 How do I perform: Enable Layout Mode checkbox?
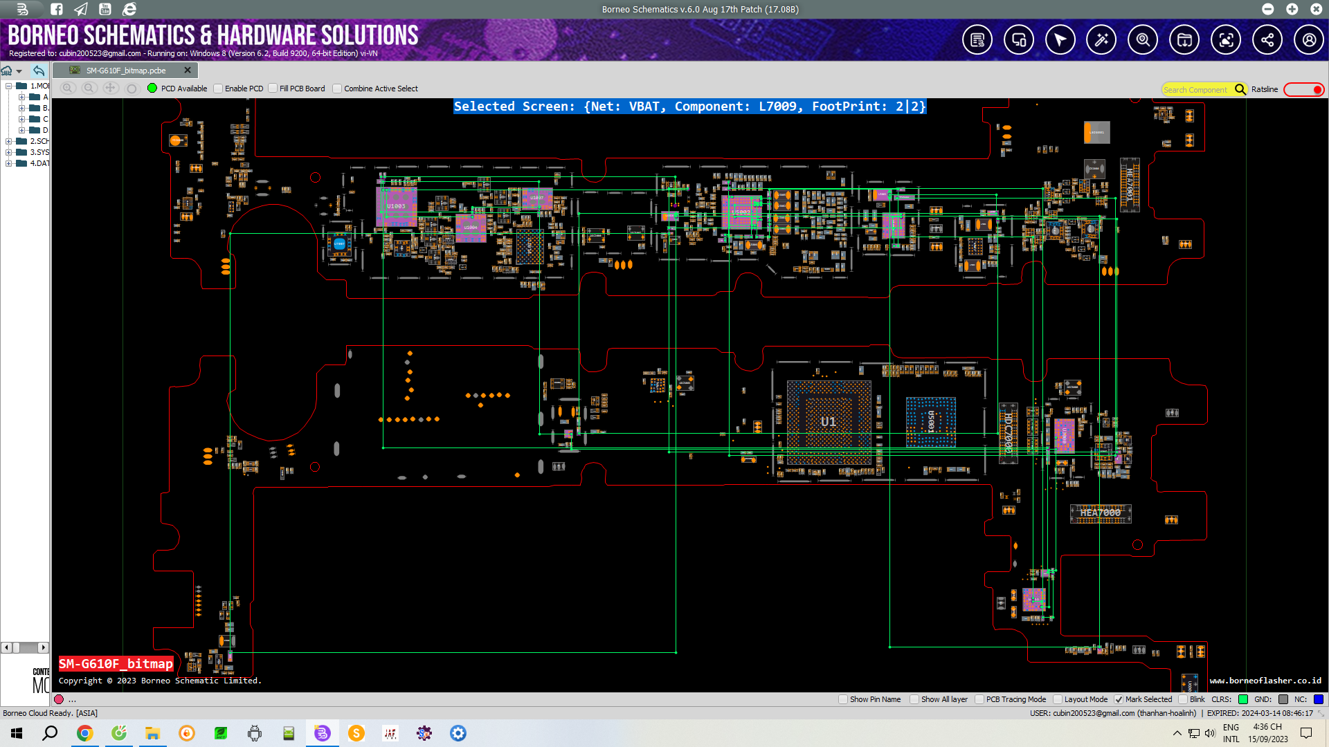pyautogui.click(x=1058, y=699)
